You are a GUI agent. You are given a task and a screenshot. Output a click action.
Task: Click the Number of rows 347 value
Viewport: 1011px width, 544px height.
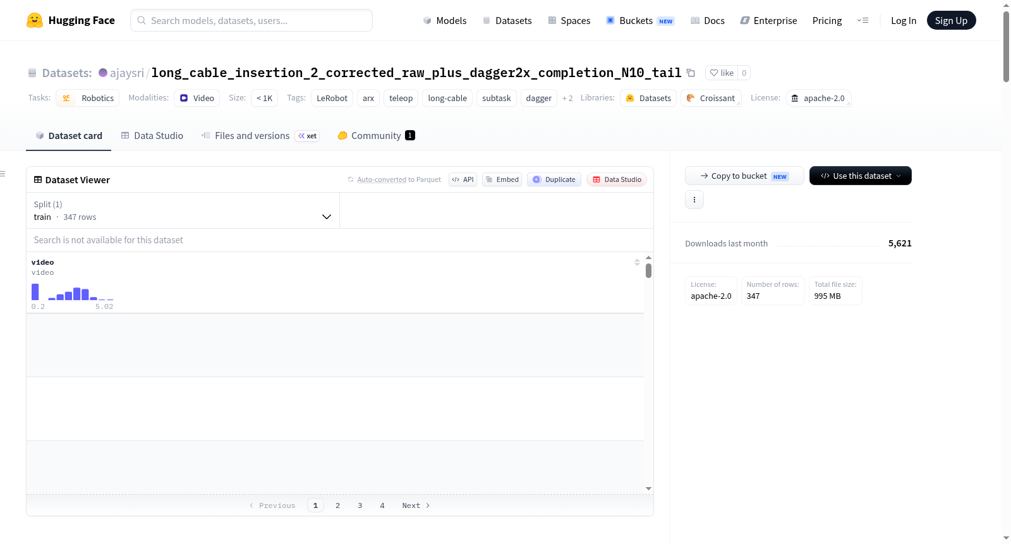click(753, 296)
